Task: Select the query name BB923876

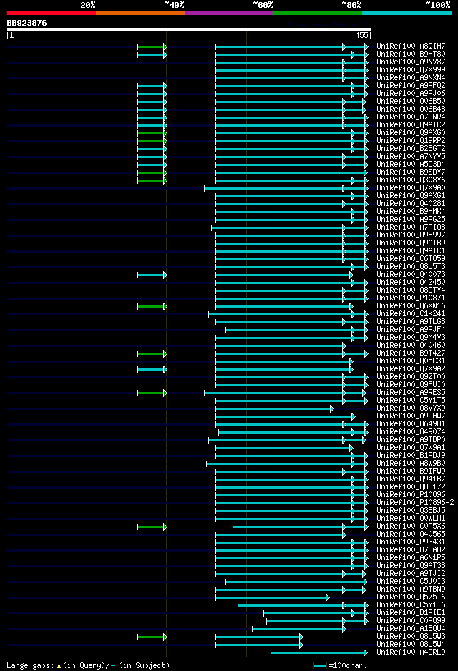Action: 26,23
